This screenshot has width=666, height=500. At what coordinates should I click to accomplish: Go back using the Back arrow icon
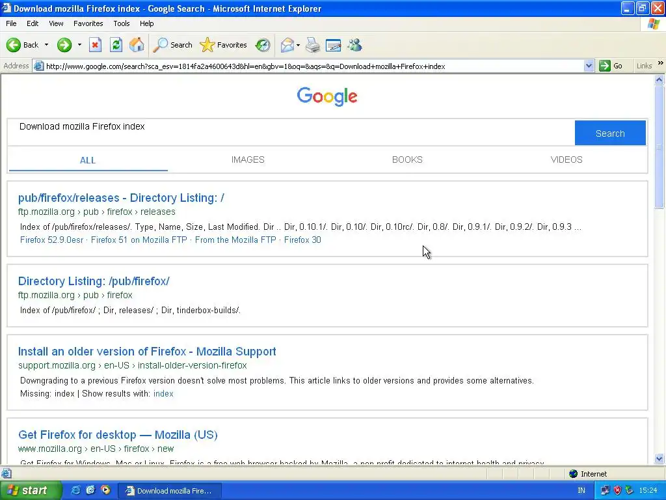pyautogui.click(x=14, y=45)
